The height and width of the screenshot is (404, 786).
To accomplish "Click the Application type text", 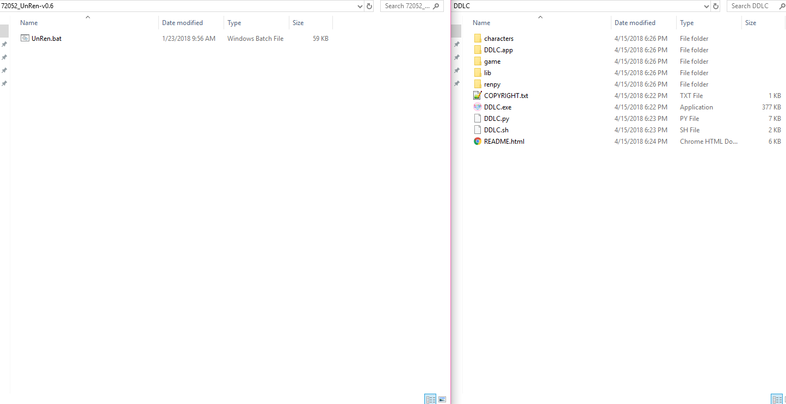I will (696, 107).
